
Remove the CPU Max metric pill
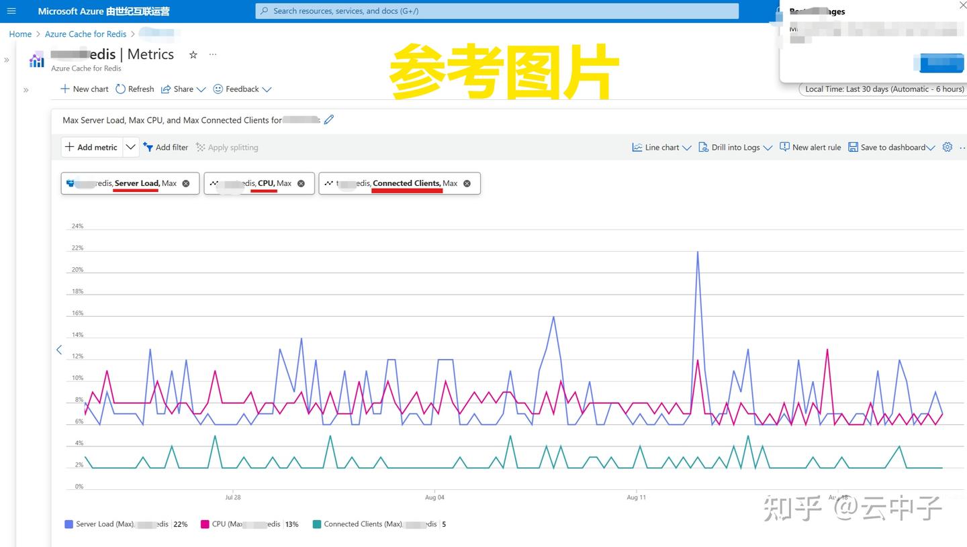tap(300, 183)
